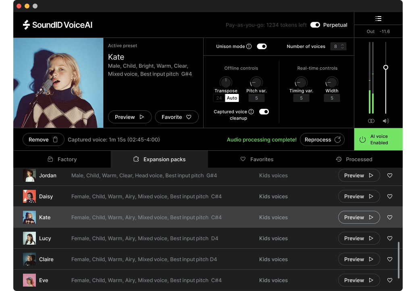Favorite Lucy with heart icon

point(390,238)
